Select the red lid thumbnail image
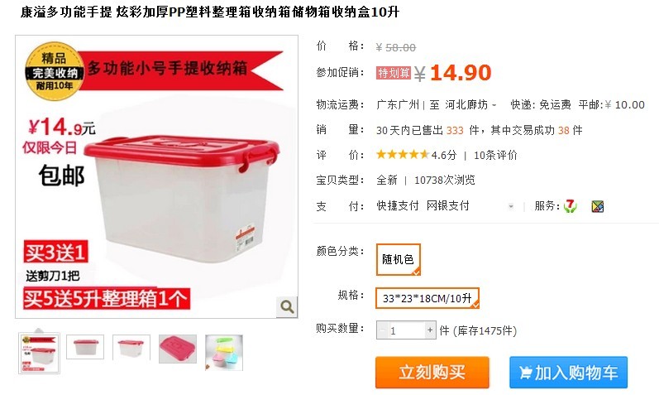 [x=177, y=349]
